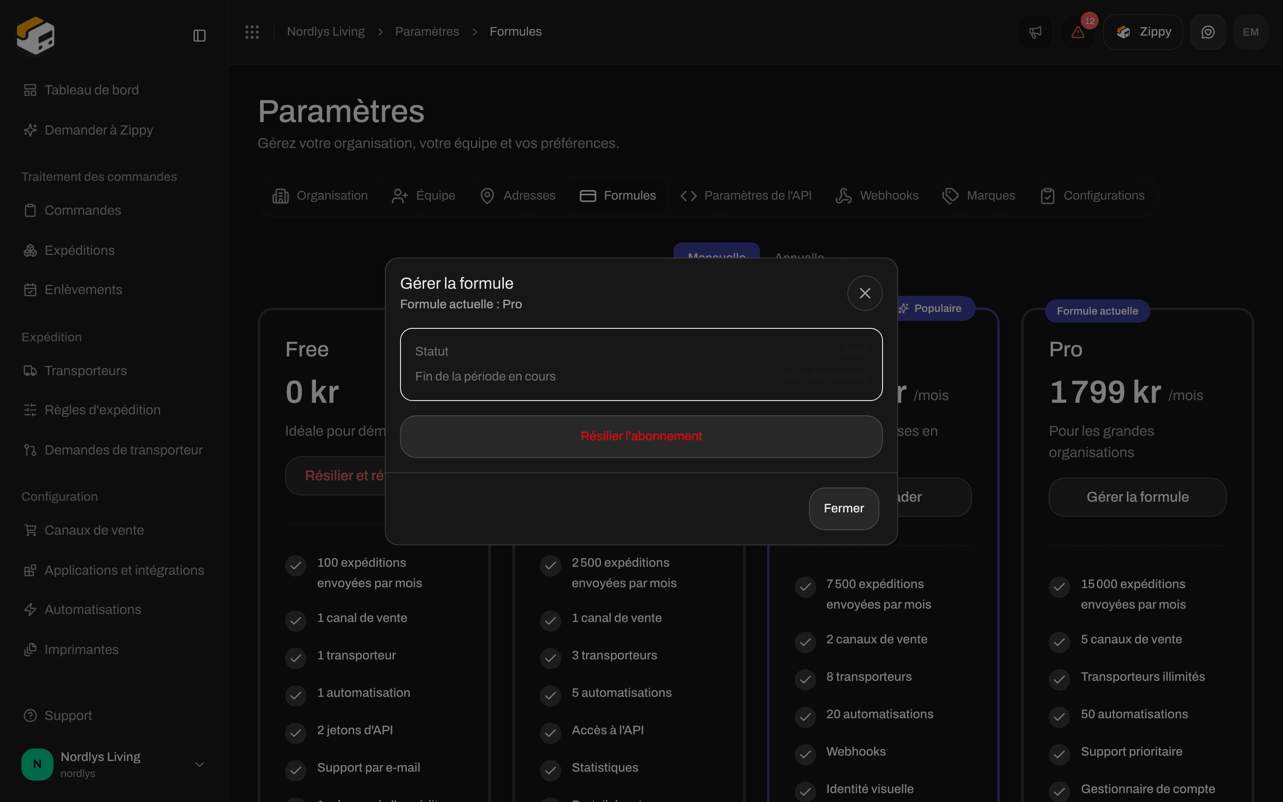Open the chat support icon
This screenshot has height=802, width=1283.
[x=1208, y=32]
